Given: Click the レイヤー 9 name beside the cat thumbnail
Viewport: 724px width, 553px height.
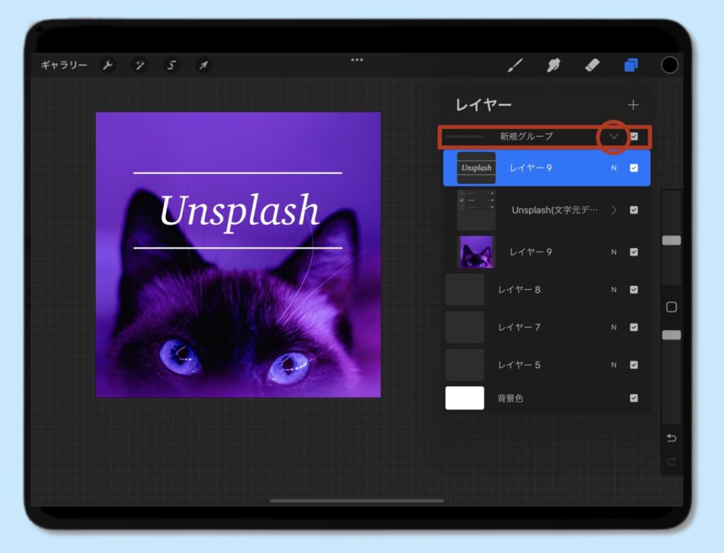Looking at the screenshot, I should [530, 252].
